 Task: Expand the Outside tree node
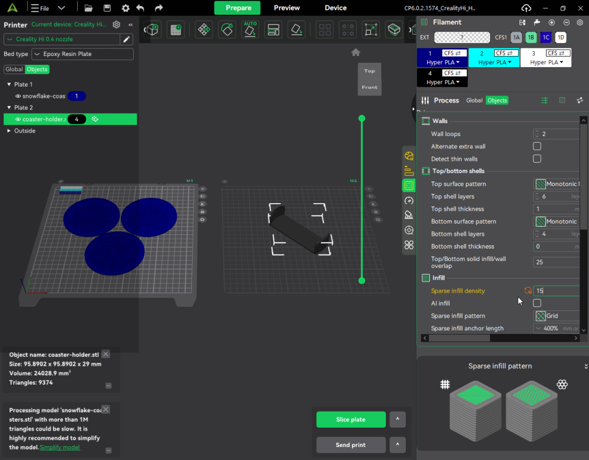pos(9,131)
